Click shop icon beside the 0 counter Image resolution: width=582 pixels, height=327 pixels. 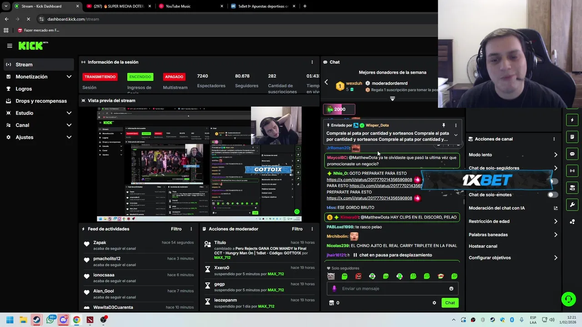coord(331,303)
